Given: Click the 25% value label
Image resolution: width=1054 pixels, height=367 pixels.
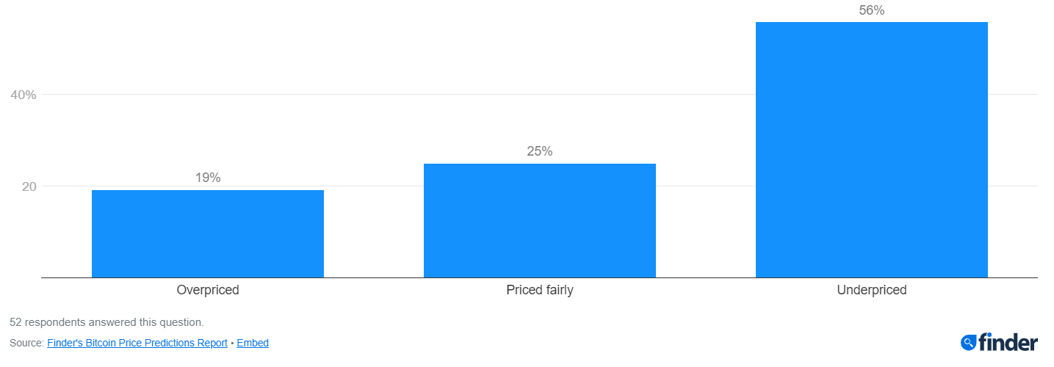Looking at the screenshot, I should (540, 151).
